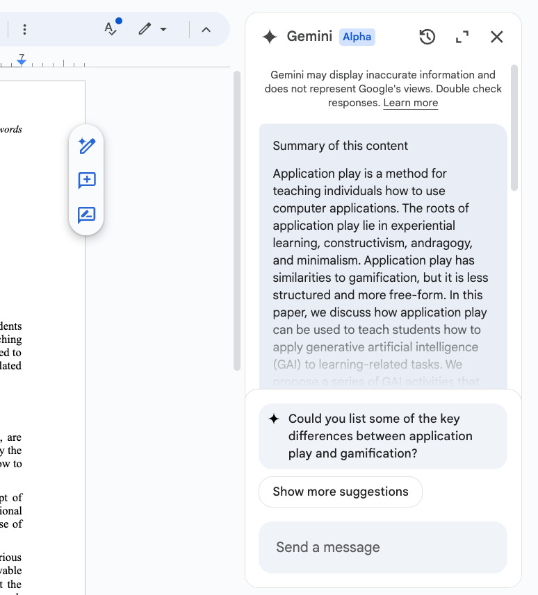538x595 pixels.
Task: Click the Alpha badge next to Gemini
Action: (x=357, y=37)
